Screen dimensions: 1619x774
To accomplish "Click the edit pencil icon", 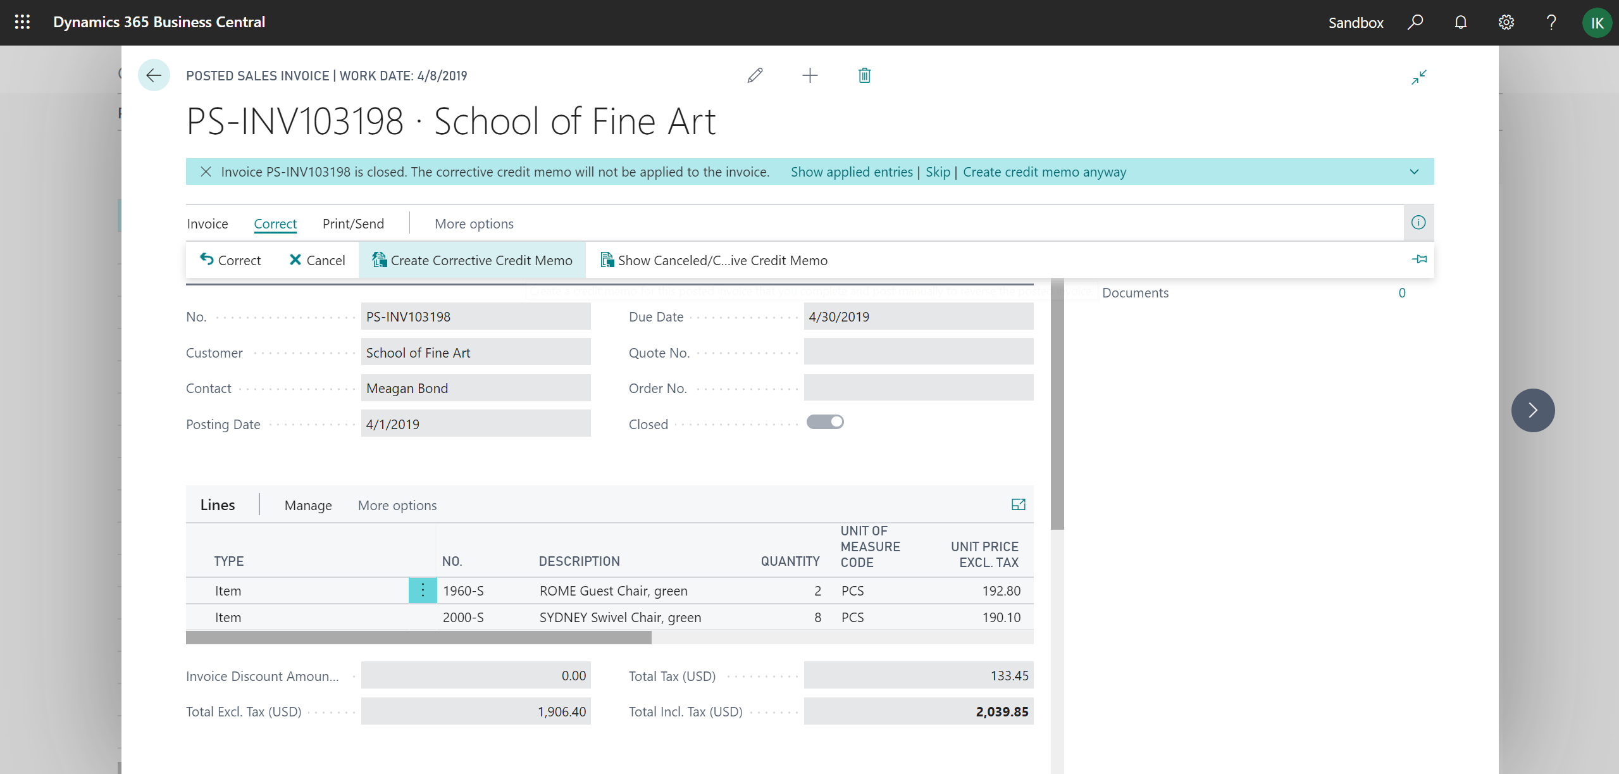I will (x=755, y=75).
